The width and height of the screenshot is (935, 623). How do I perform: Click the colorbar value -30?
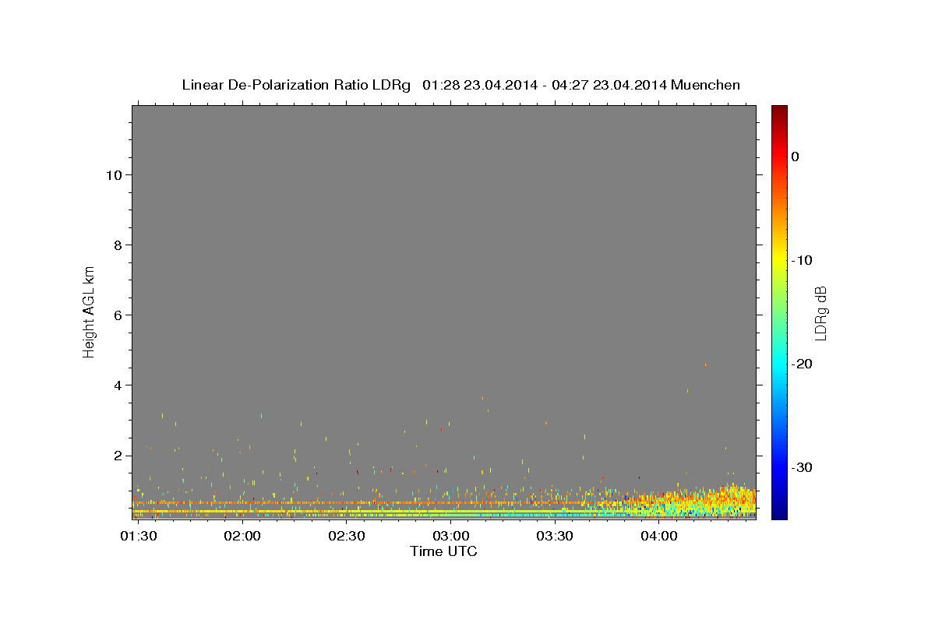pos(803,467)
